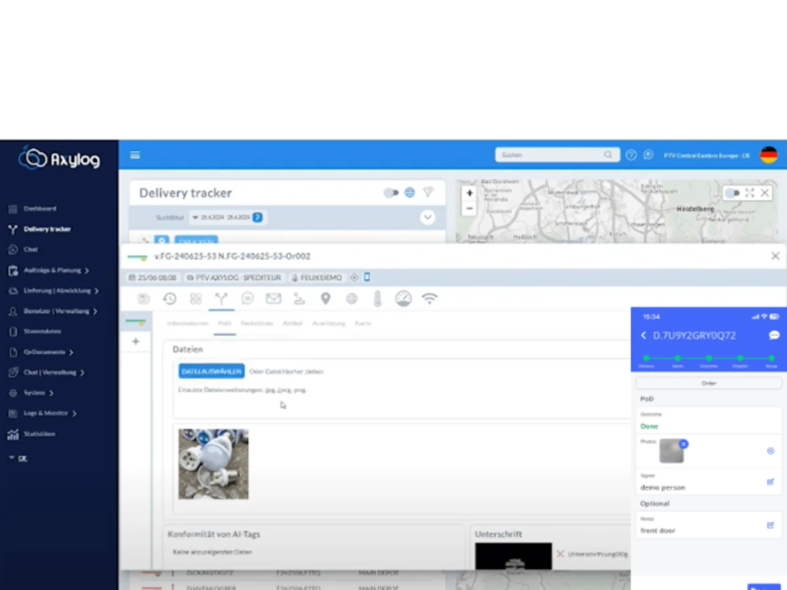Click the add photo icon in Photos row

tap(770, 451)
